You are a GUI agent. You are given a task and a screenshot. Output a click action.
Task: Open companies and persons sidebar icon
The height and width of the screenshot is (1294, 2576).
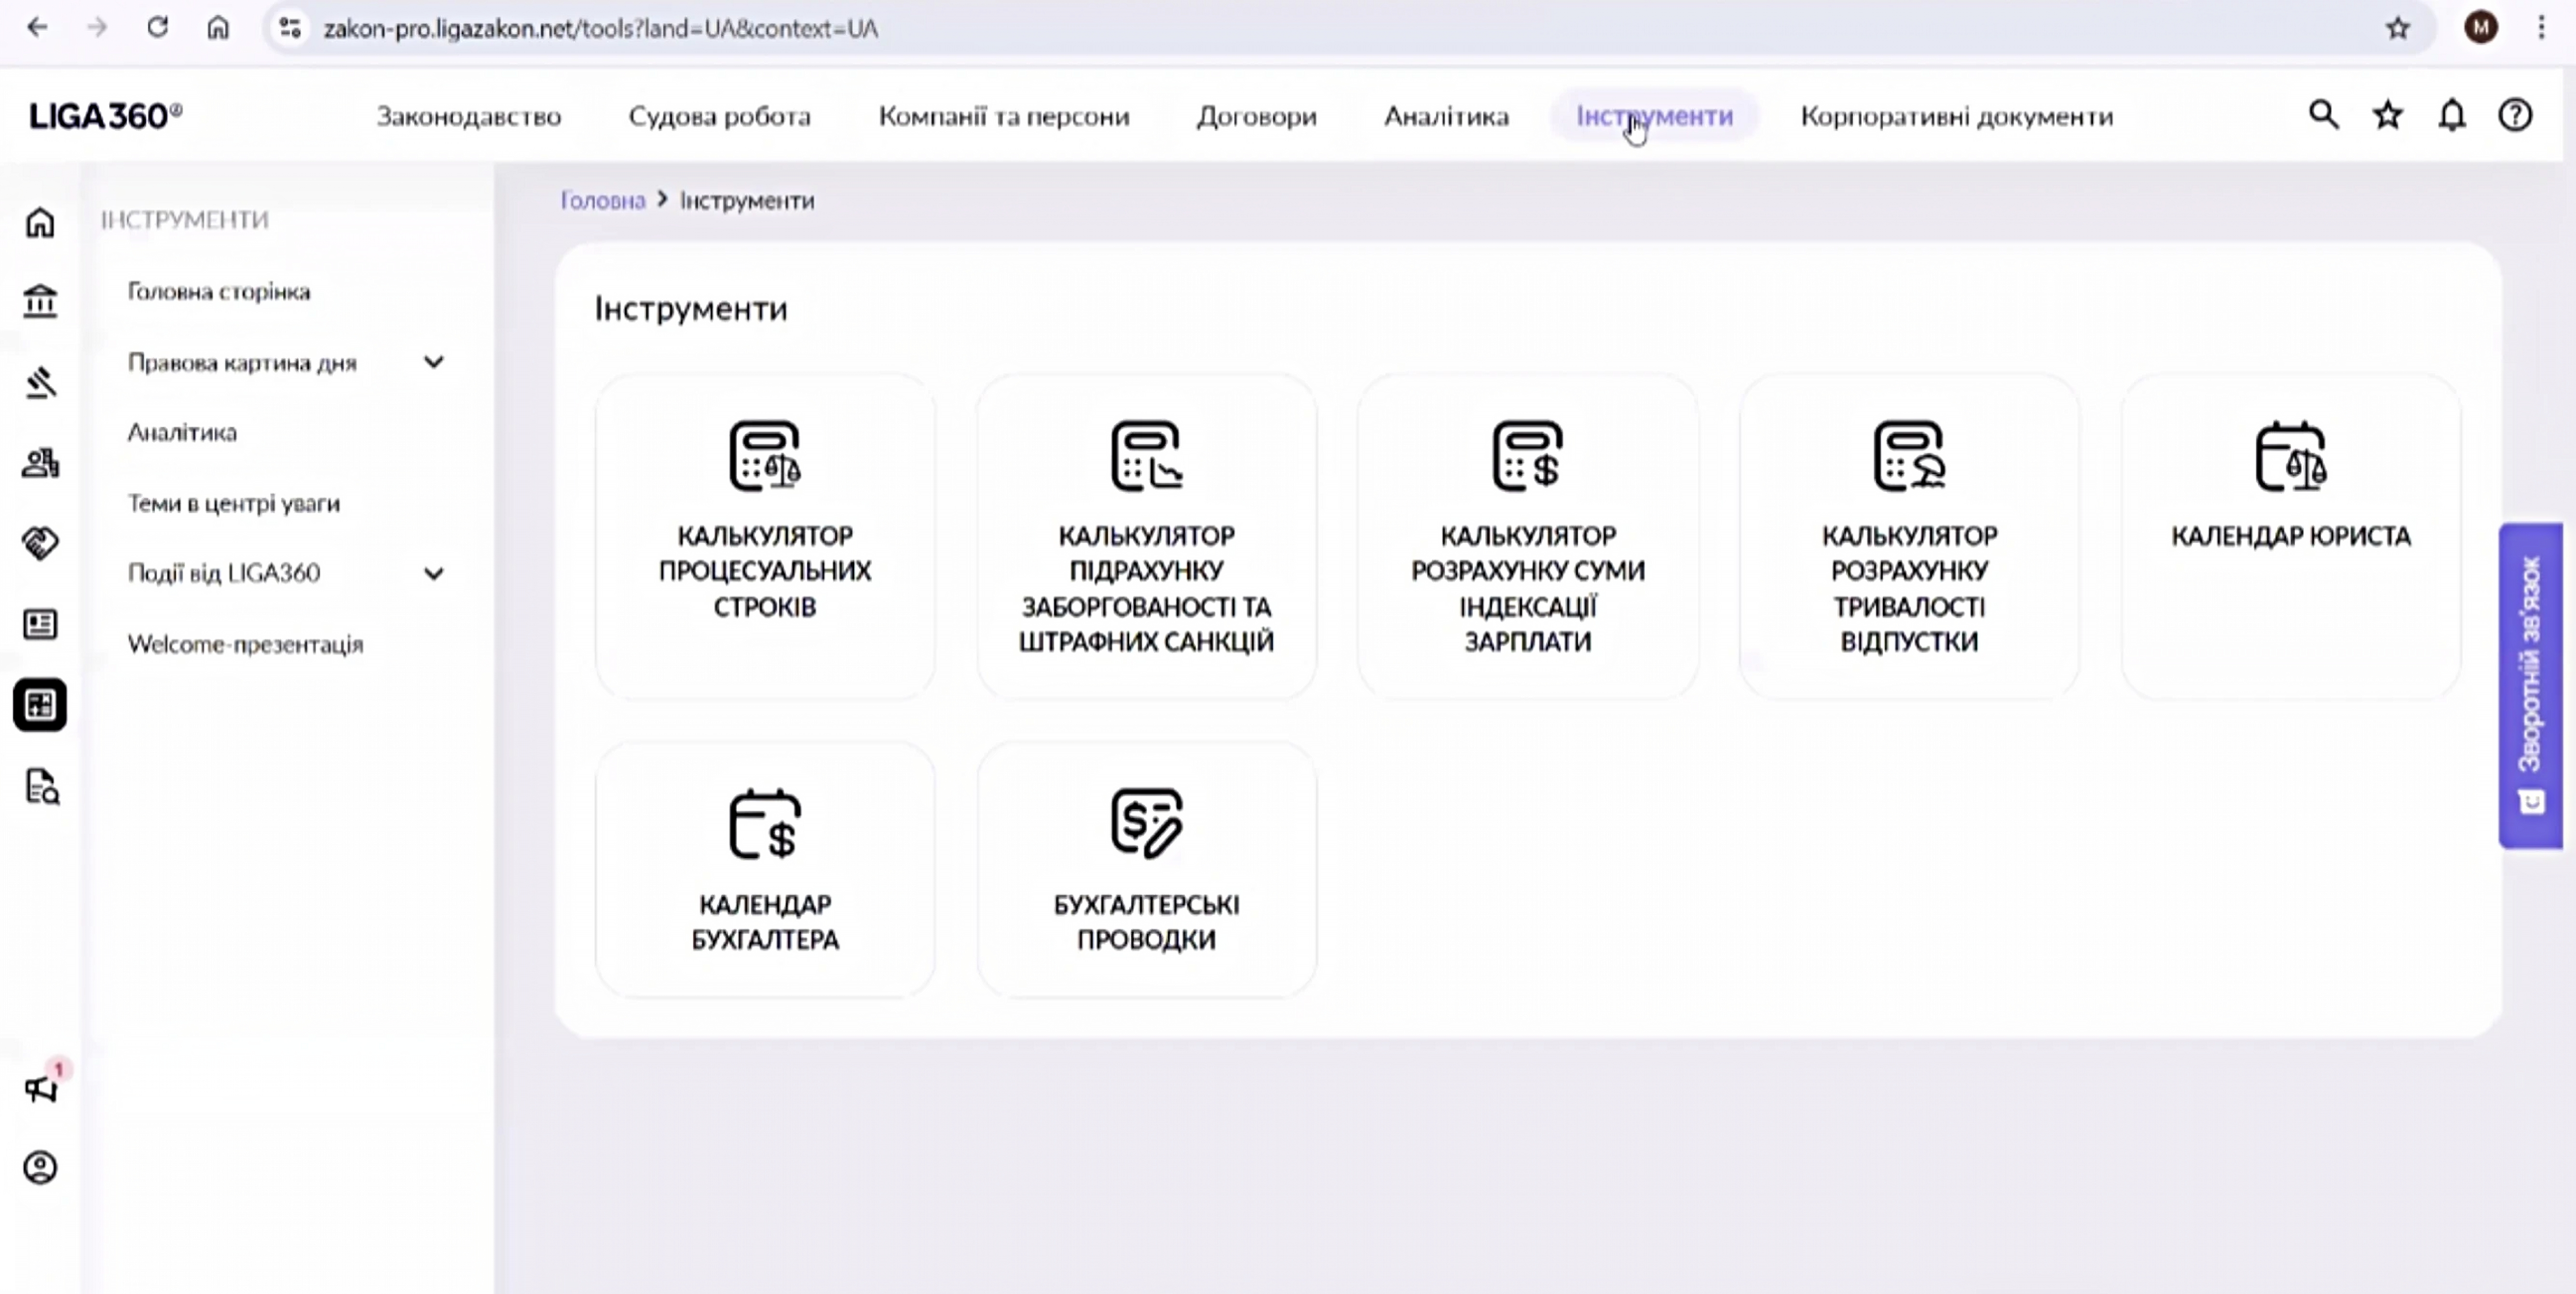pos(40,463)
